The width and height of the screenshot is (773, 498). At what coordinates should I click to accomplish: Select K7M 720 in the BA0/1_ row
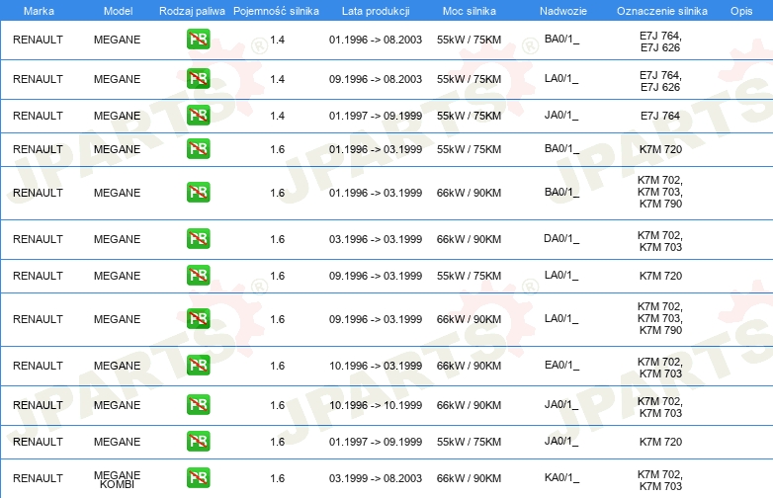pos(660,149)
